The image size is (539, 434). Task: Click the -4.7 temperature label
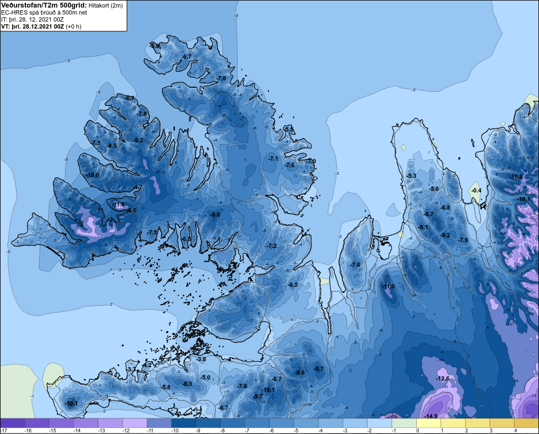click(137, 188)
